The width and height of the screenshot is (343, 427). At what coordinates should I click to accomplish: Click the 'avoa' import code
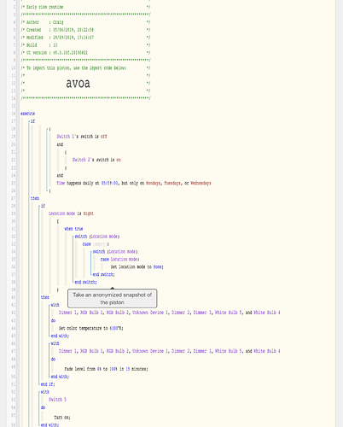[78, 83]
